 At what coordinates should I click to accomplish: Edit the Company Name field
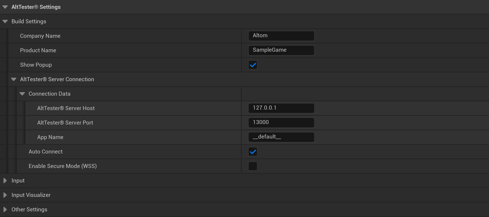pyautogui.click(x=281, y=36)
